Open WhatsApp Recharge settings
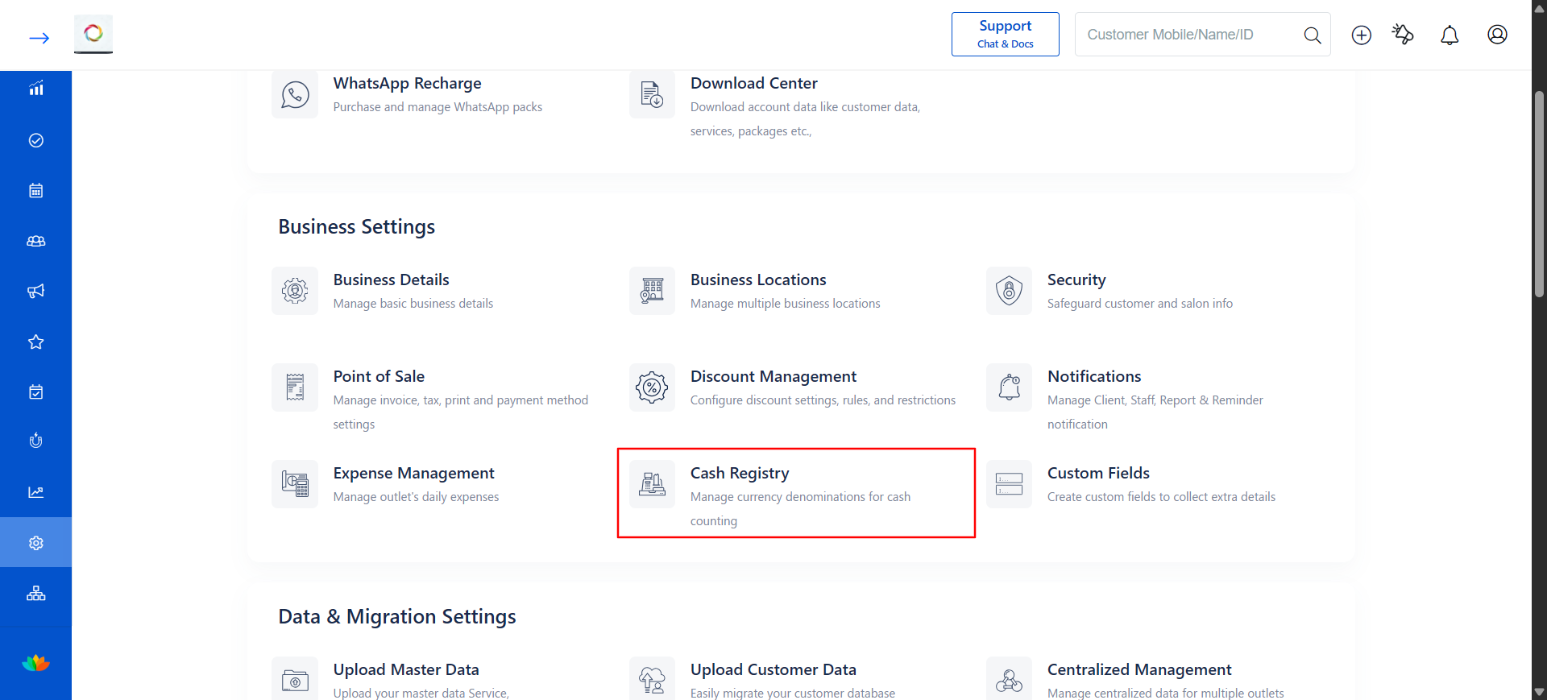 (x=407, y=83)
